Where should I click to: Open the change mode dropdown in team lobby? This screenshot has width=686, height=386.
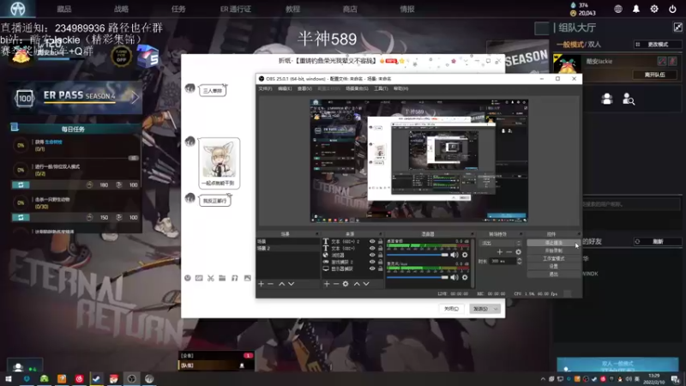tap(657, 45)
